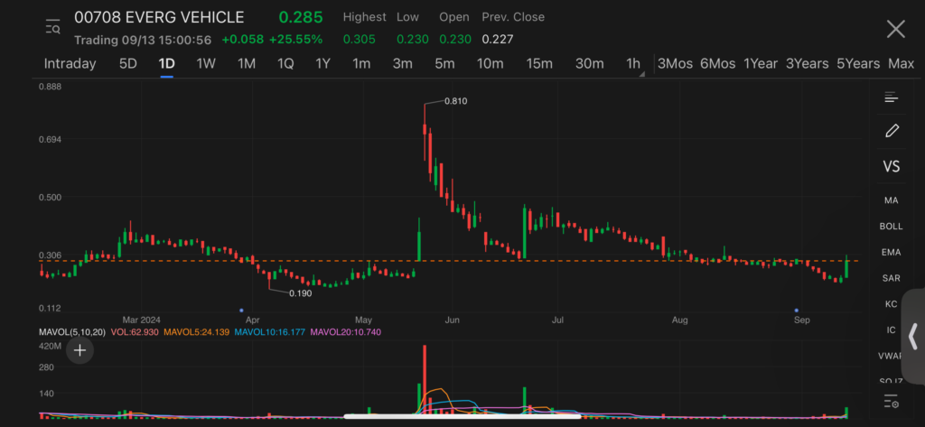This screenshot has height=427, width=925.
Task: Toggle the EMA indicator
Action: pos(892,252)
